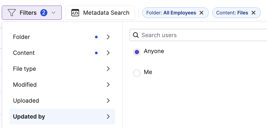Screen dimensions: 267x128
Task: Click the Folder: All Employees chip
Action: tap(171, 13)
